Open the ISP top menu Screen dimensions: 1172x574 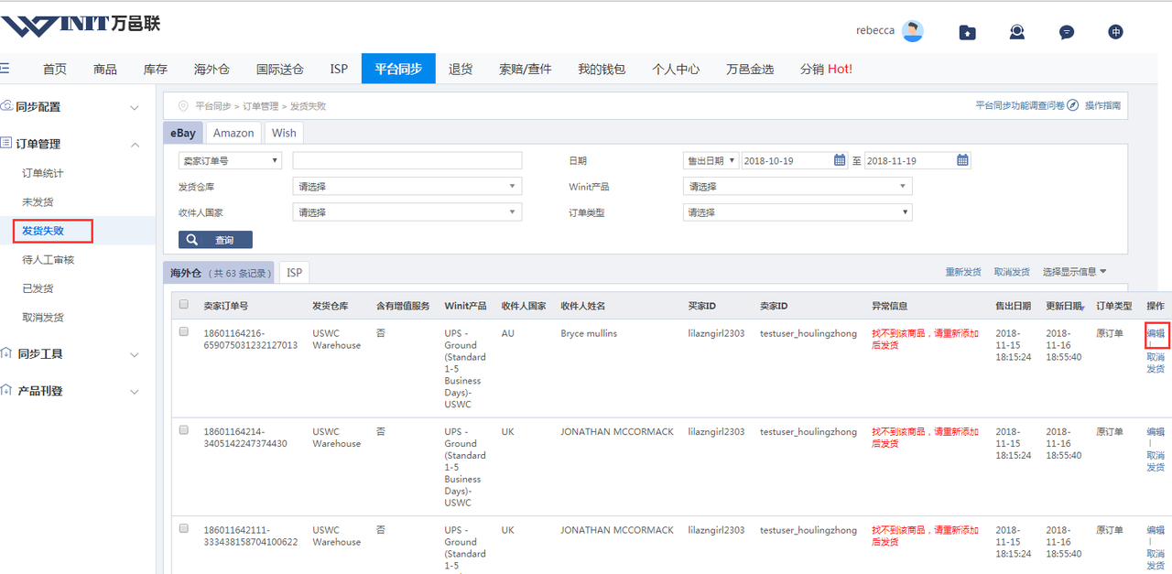(339, 69)
